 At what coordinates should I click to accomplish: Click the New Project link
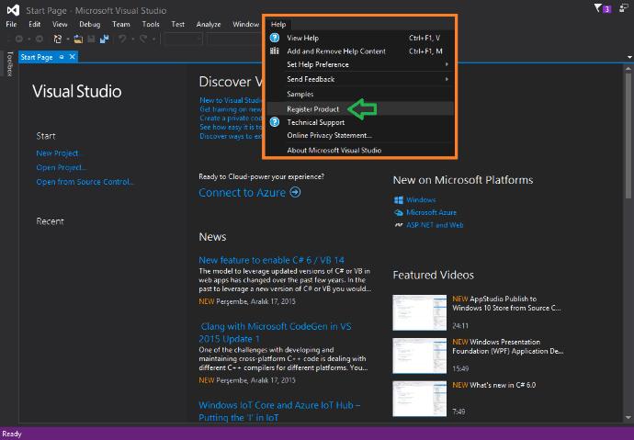57,153
